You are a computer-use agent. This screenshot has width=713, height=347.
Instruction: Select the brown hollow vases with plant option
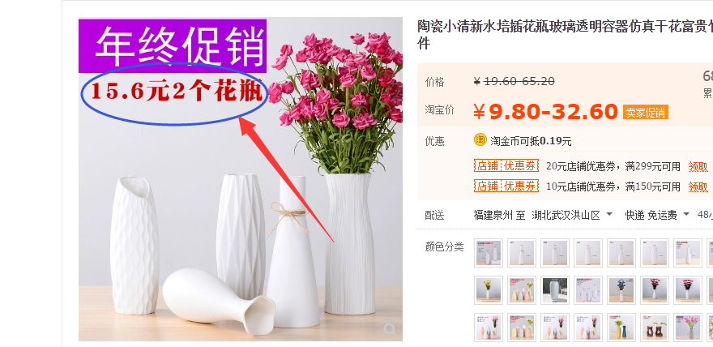coord(655,328)
